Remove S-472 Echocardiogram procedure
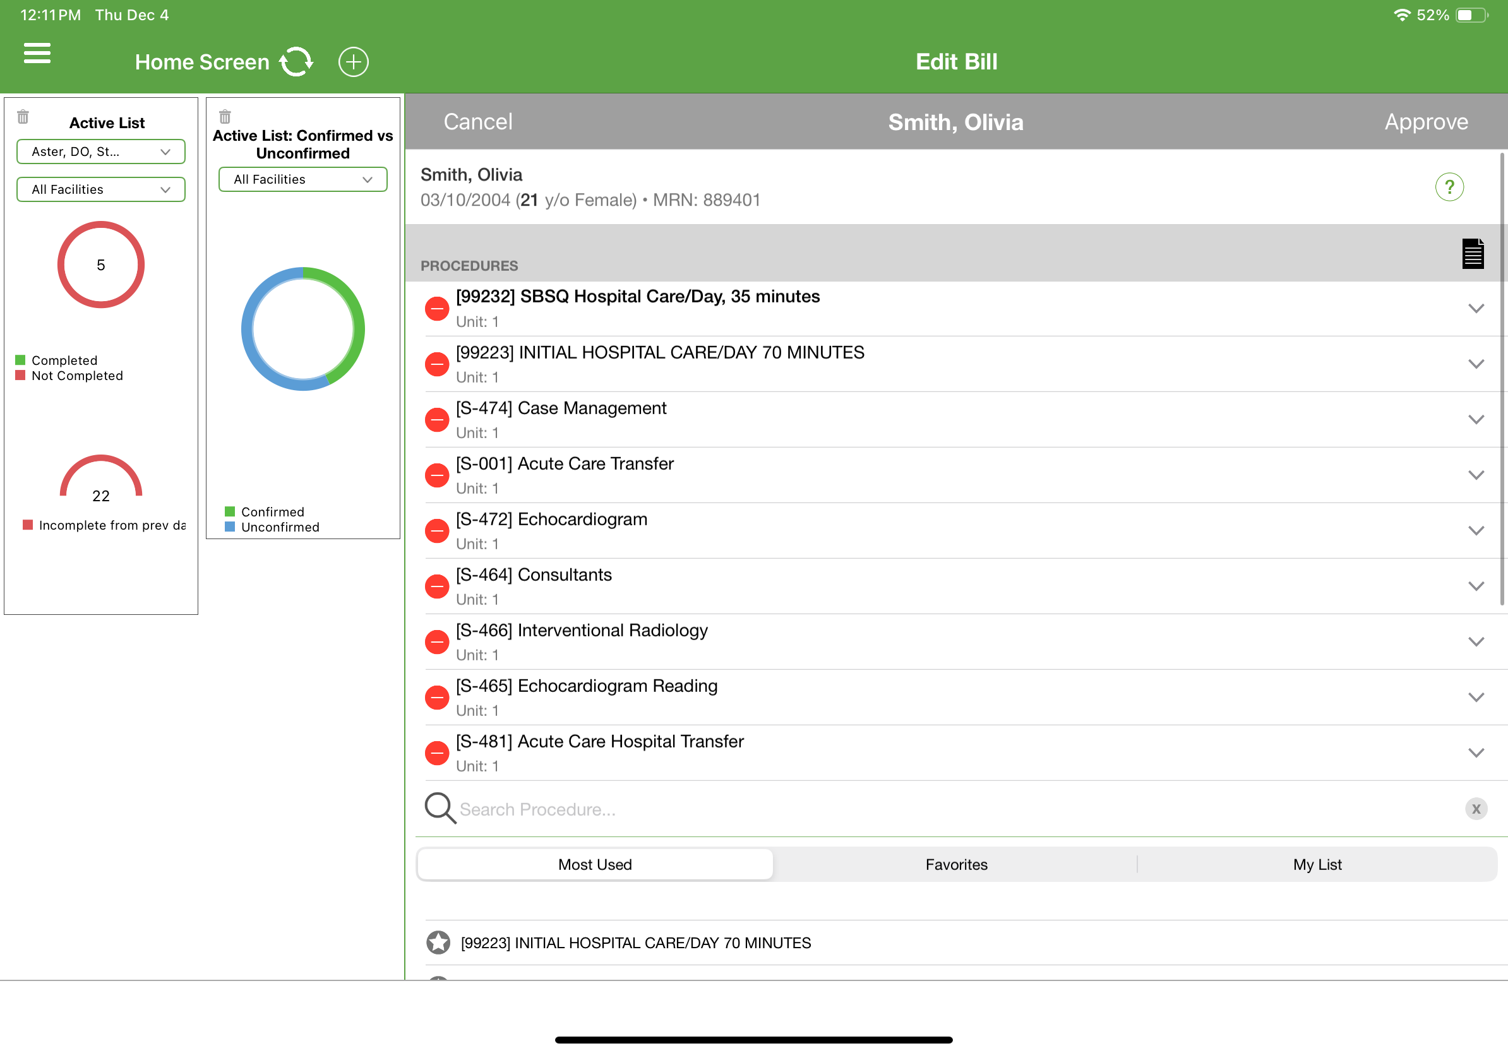 [x=437, y=530]
